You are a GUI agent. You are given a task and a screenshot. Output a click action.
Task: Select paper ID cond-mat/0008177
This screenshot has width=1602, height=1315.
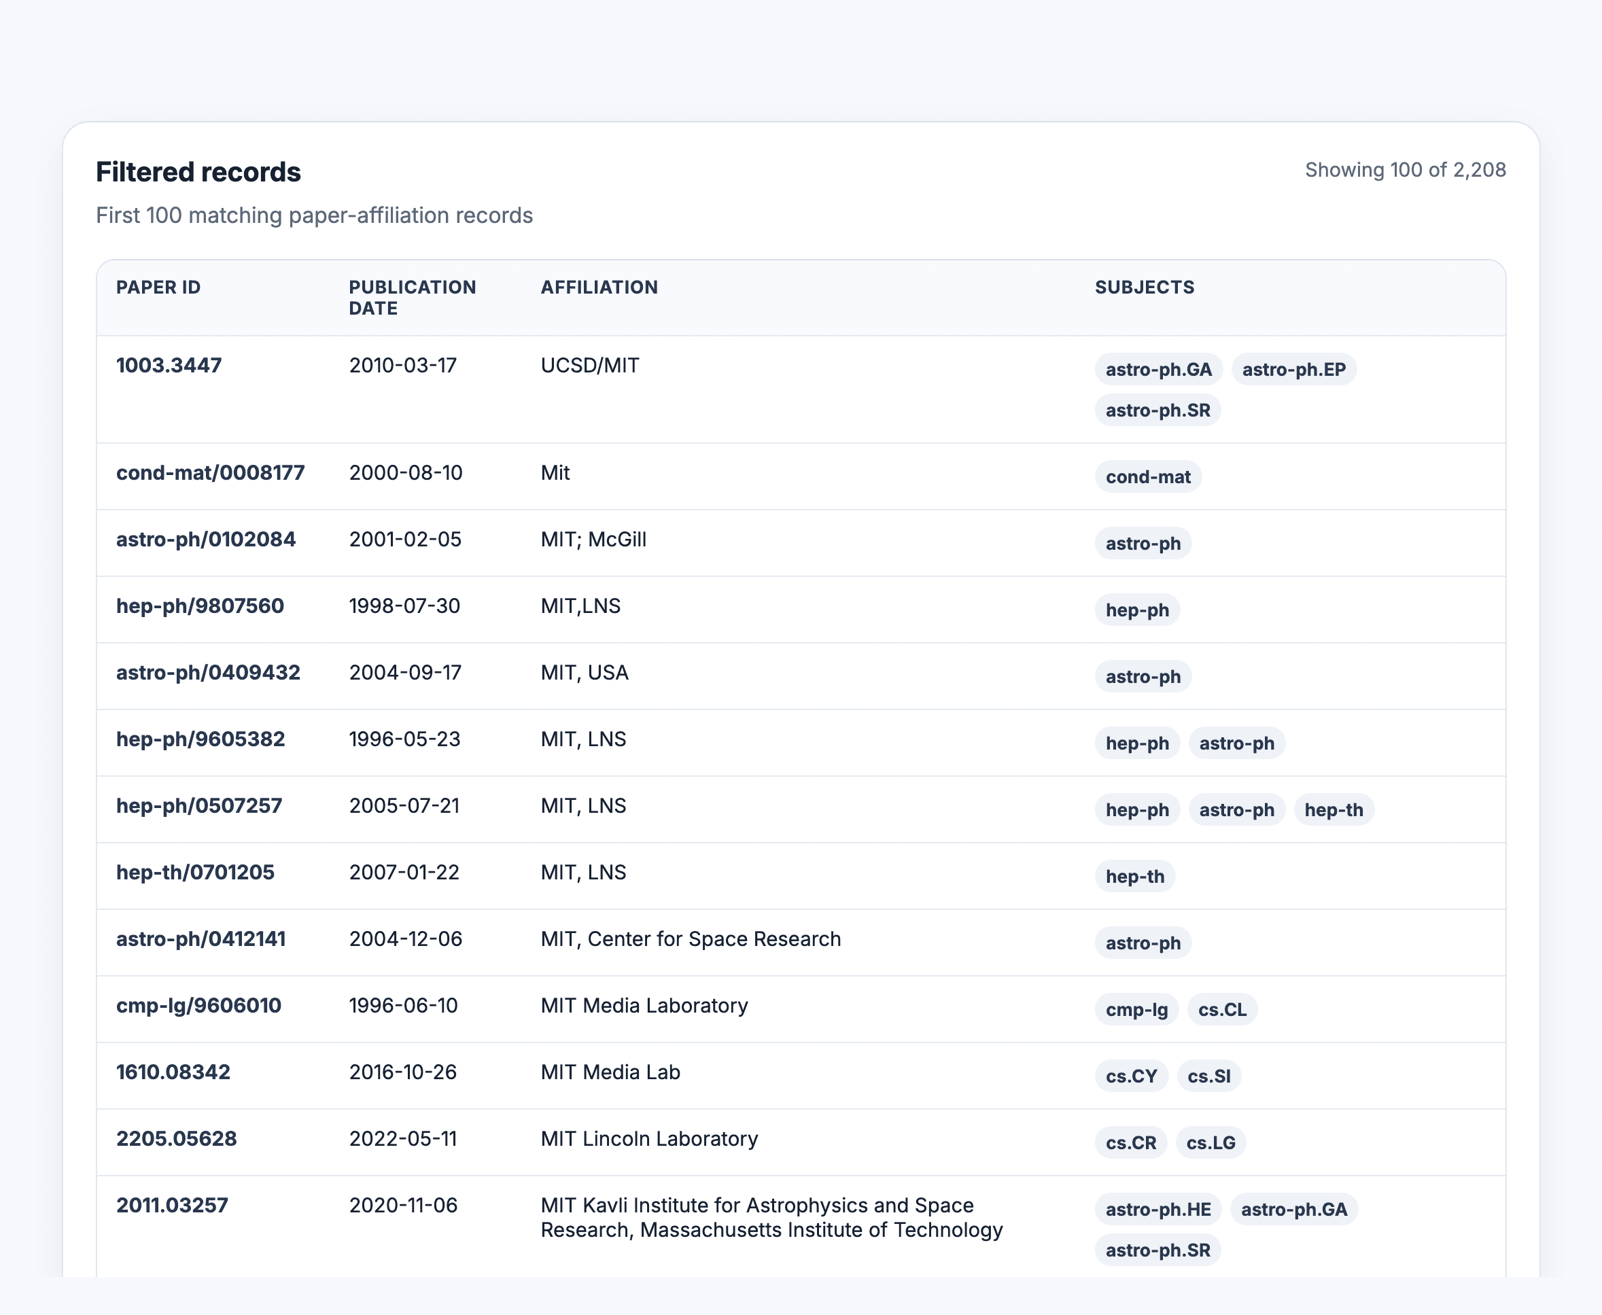(211, 473)
